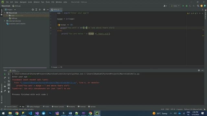207x116 pixels.
Task: Click the Hello tab in the Run panel
Action: [x=14, y=70]
